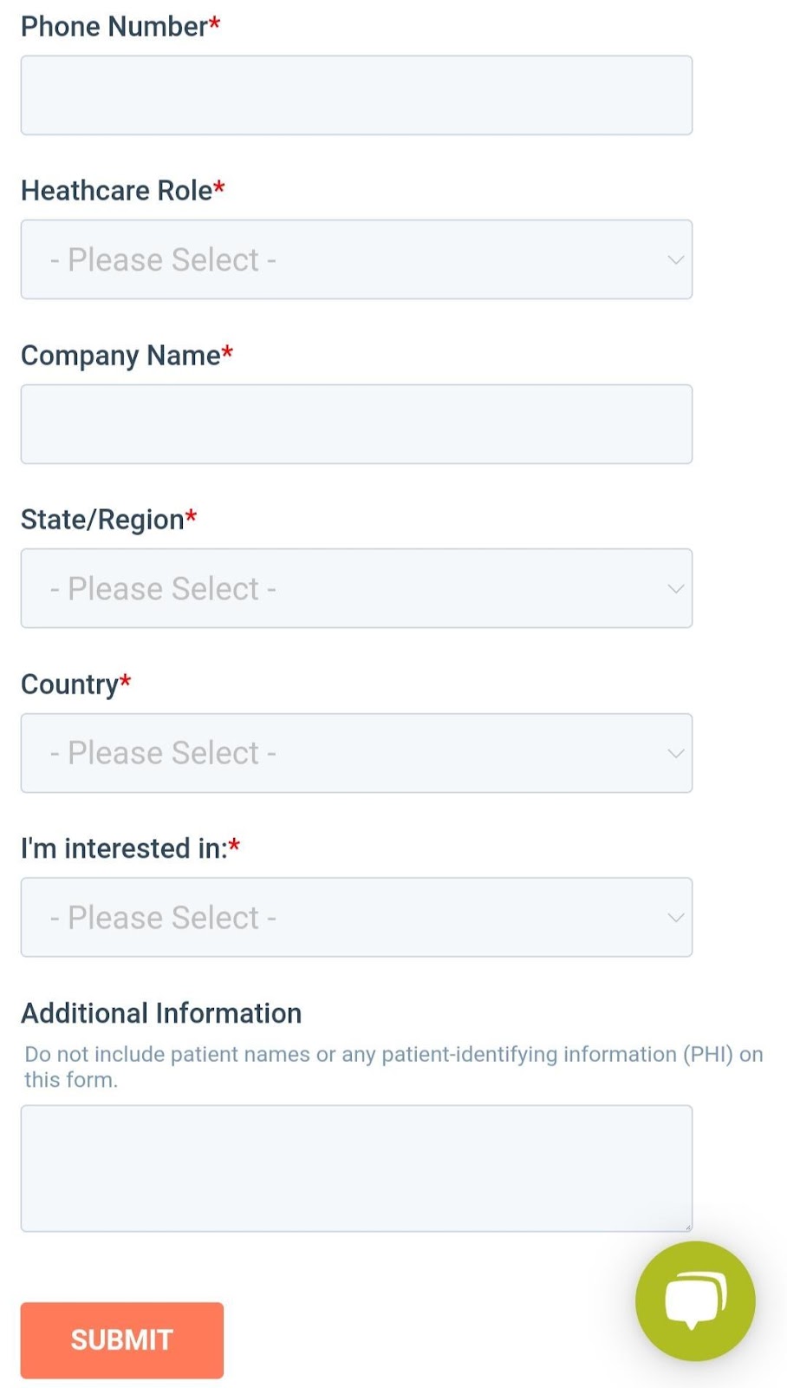Click the Additional Information text area
787x1388 pixels.
355,1168
